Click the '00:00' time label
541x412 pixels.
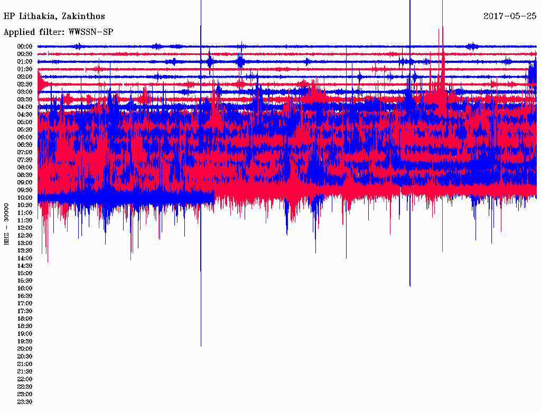[x=25, y=46]
